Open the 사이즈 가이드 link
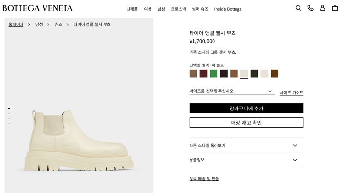 coord(291,93)
